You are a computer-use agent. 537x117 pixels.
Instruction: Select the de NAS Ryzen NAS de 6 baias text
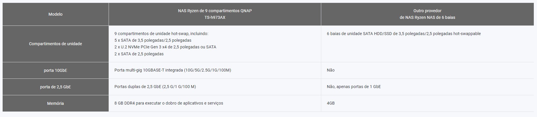click(428, 17)
